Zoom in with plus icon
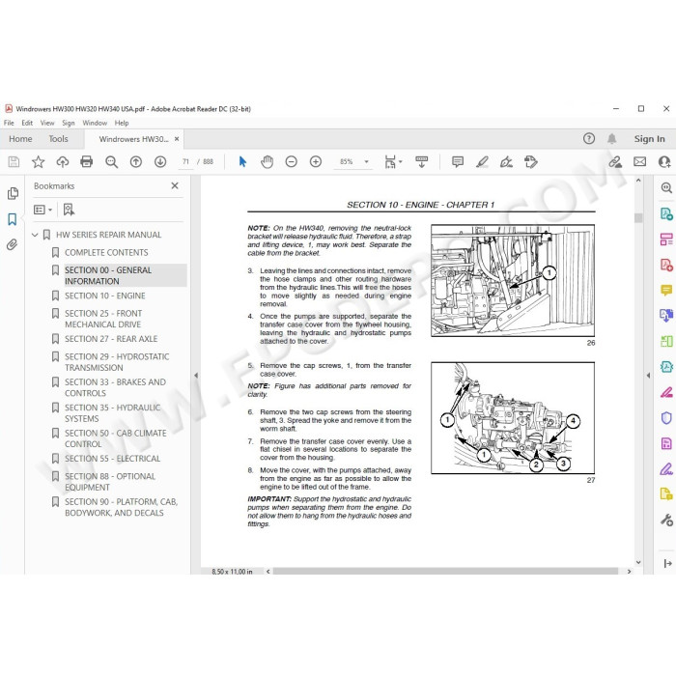Image resolution: width=676 pixels, height=676 pixels. pos(316,161)
